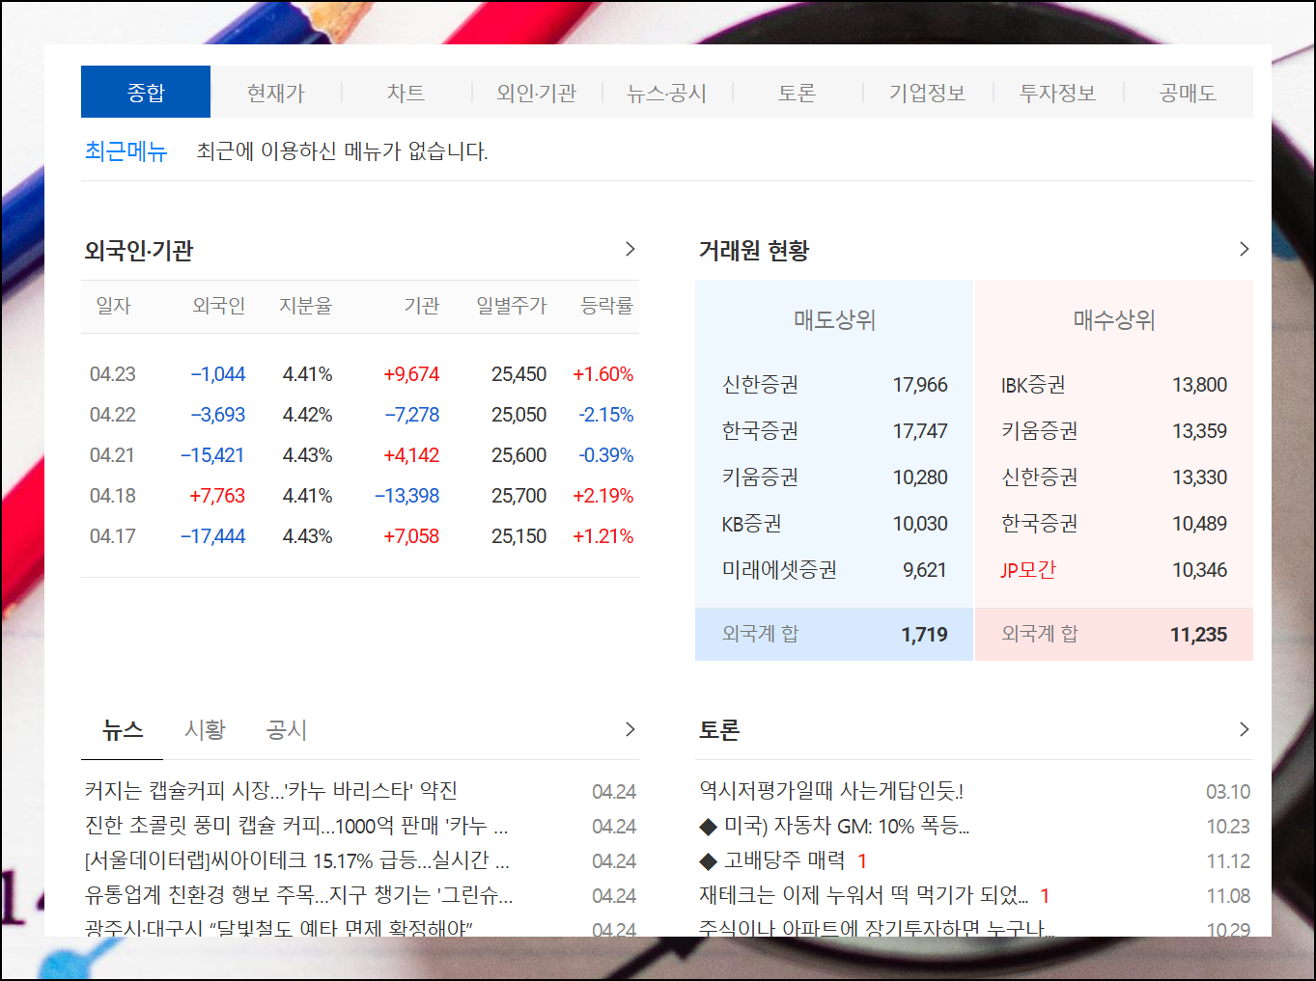Click foreign value -3,693 on 04.22
This screenshot has height=981, width=1316.
218,415
